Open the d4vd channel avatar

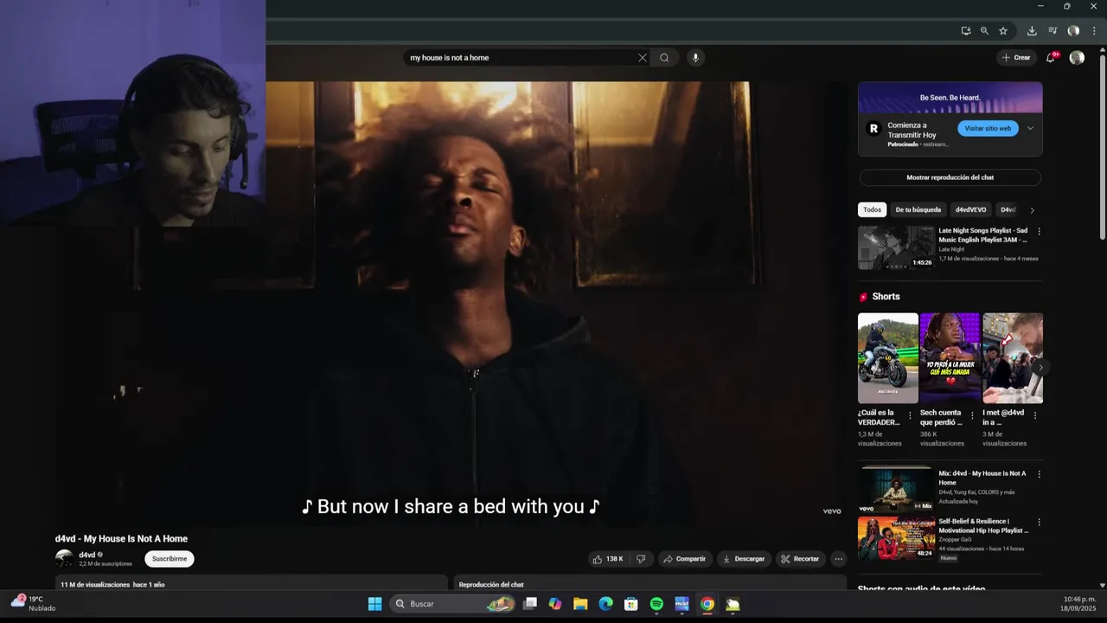click(x=64, y=559)
